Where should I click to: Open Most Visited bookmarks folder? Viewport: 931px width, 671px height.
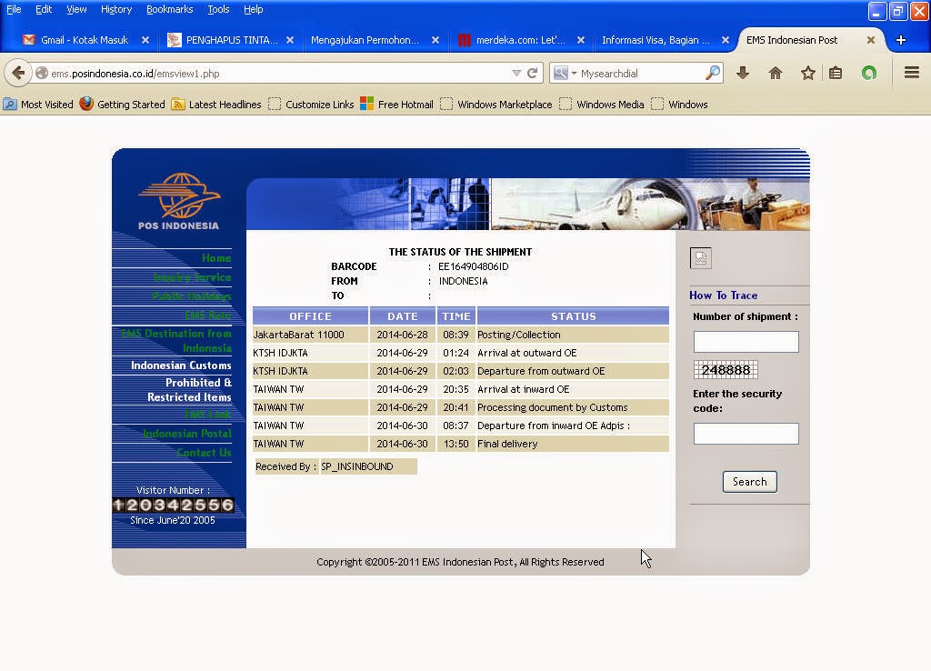[38, 105]
